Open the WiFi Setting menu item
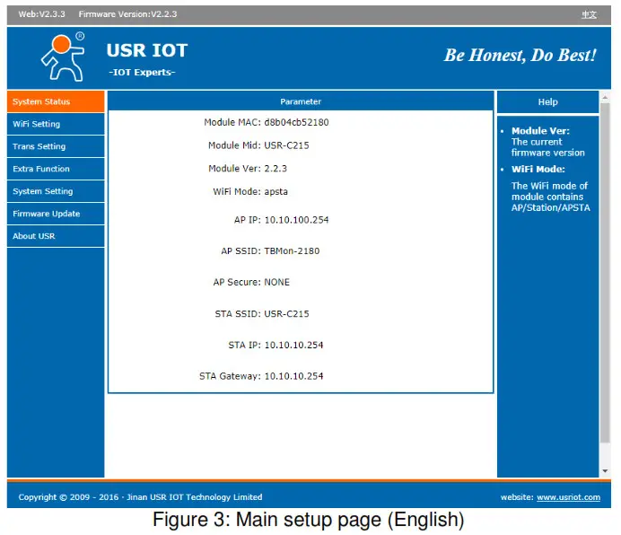 56,124
